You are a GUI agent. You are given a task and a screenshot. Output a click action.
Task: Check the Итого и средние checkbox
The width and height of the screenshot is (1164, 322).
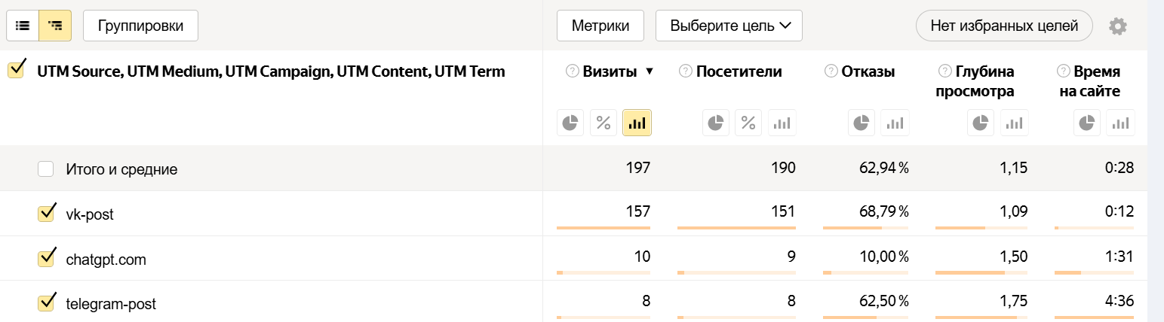click(46, 169)
